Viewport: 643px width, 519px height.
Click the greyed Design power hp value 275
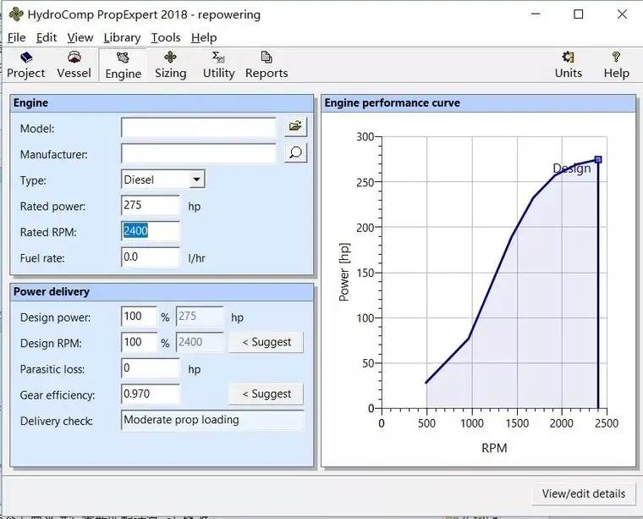click(x=200, y=317)
